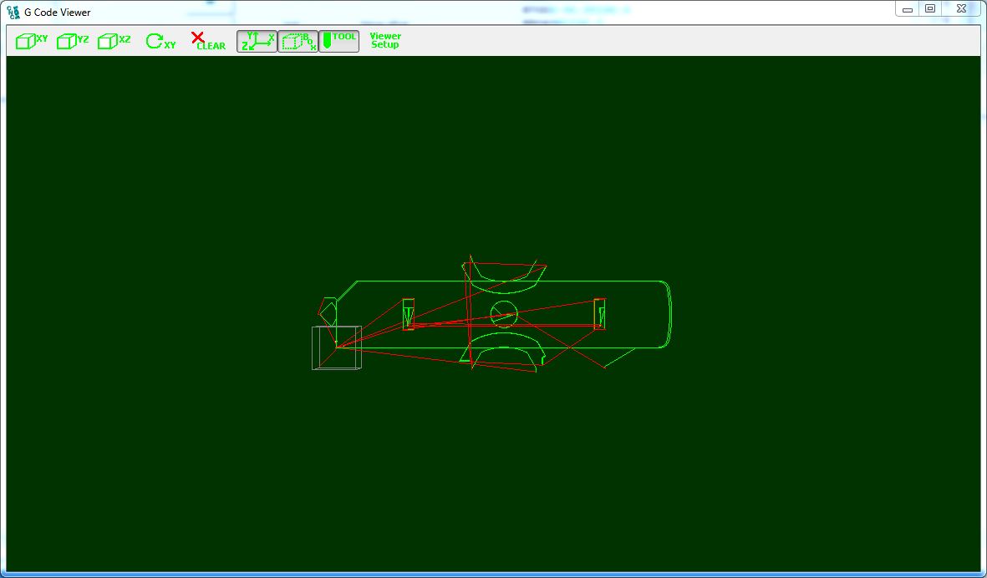This screenshot has width=987, height=578.
Task: Maximize the G Code Viewer window
Action: (929, 9)
